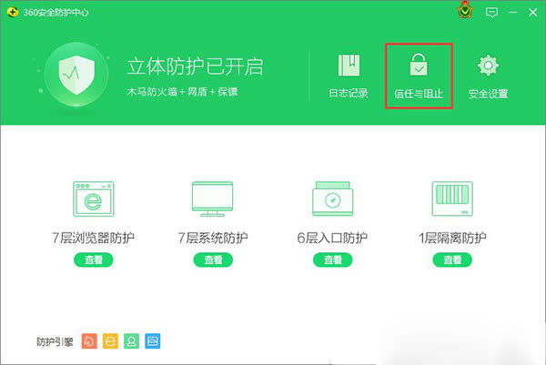Select the green user engine icon
The height and width of the screenshot is (365, 546).
point(131,342)
